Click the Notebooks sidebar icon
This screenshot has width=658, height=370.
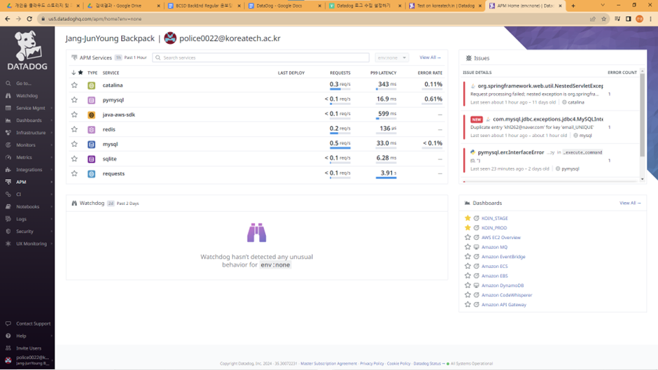(8, 206)
